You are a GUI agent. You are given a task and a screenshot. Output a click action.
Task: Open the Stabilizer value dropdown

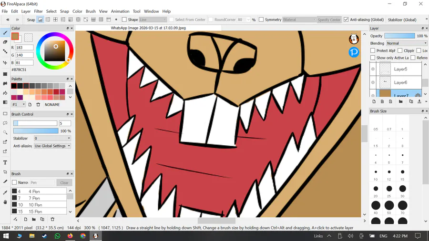(x=52, y=138)
